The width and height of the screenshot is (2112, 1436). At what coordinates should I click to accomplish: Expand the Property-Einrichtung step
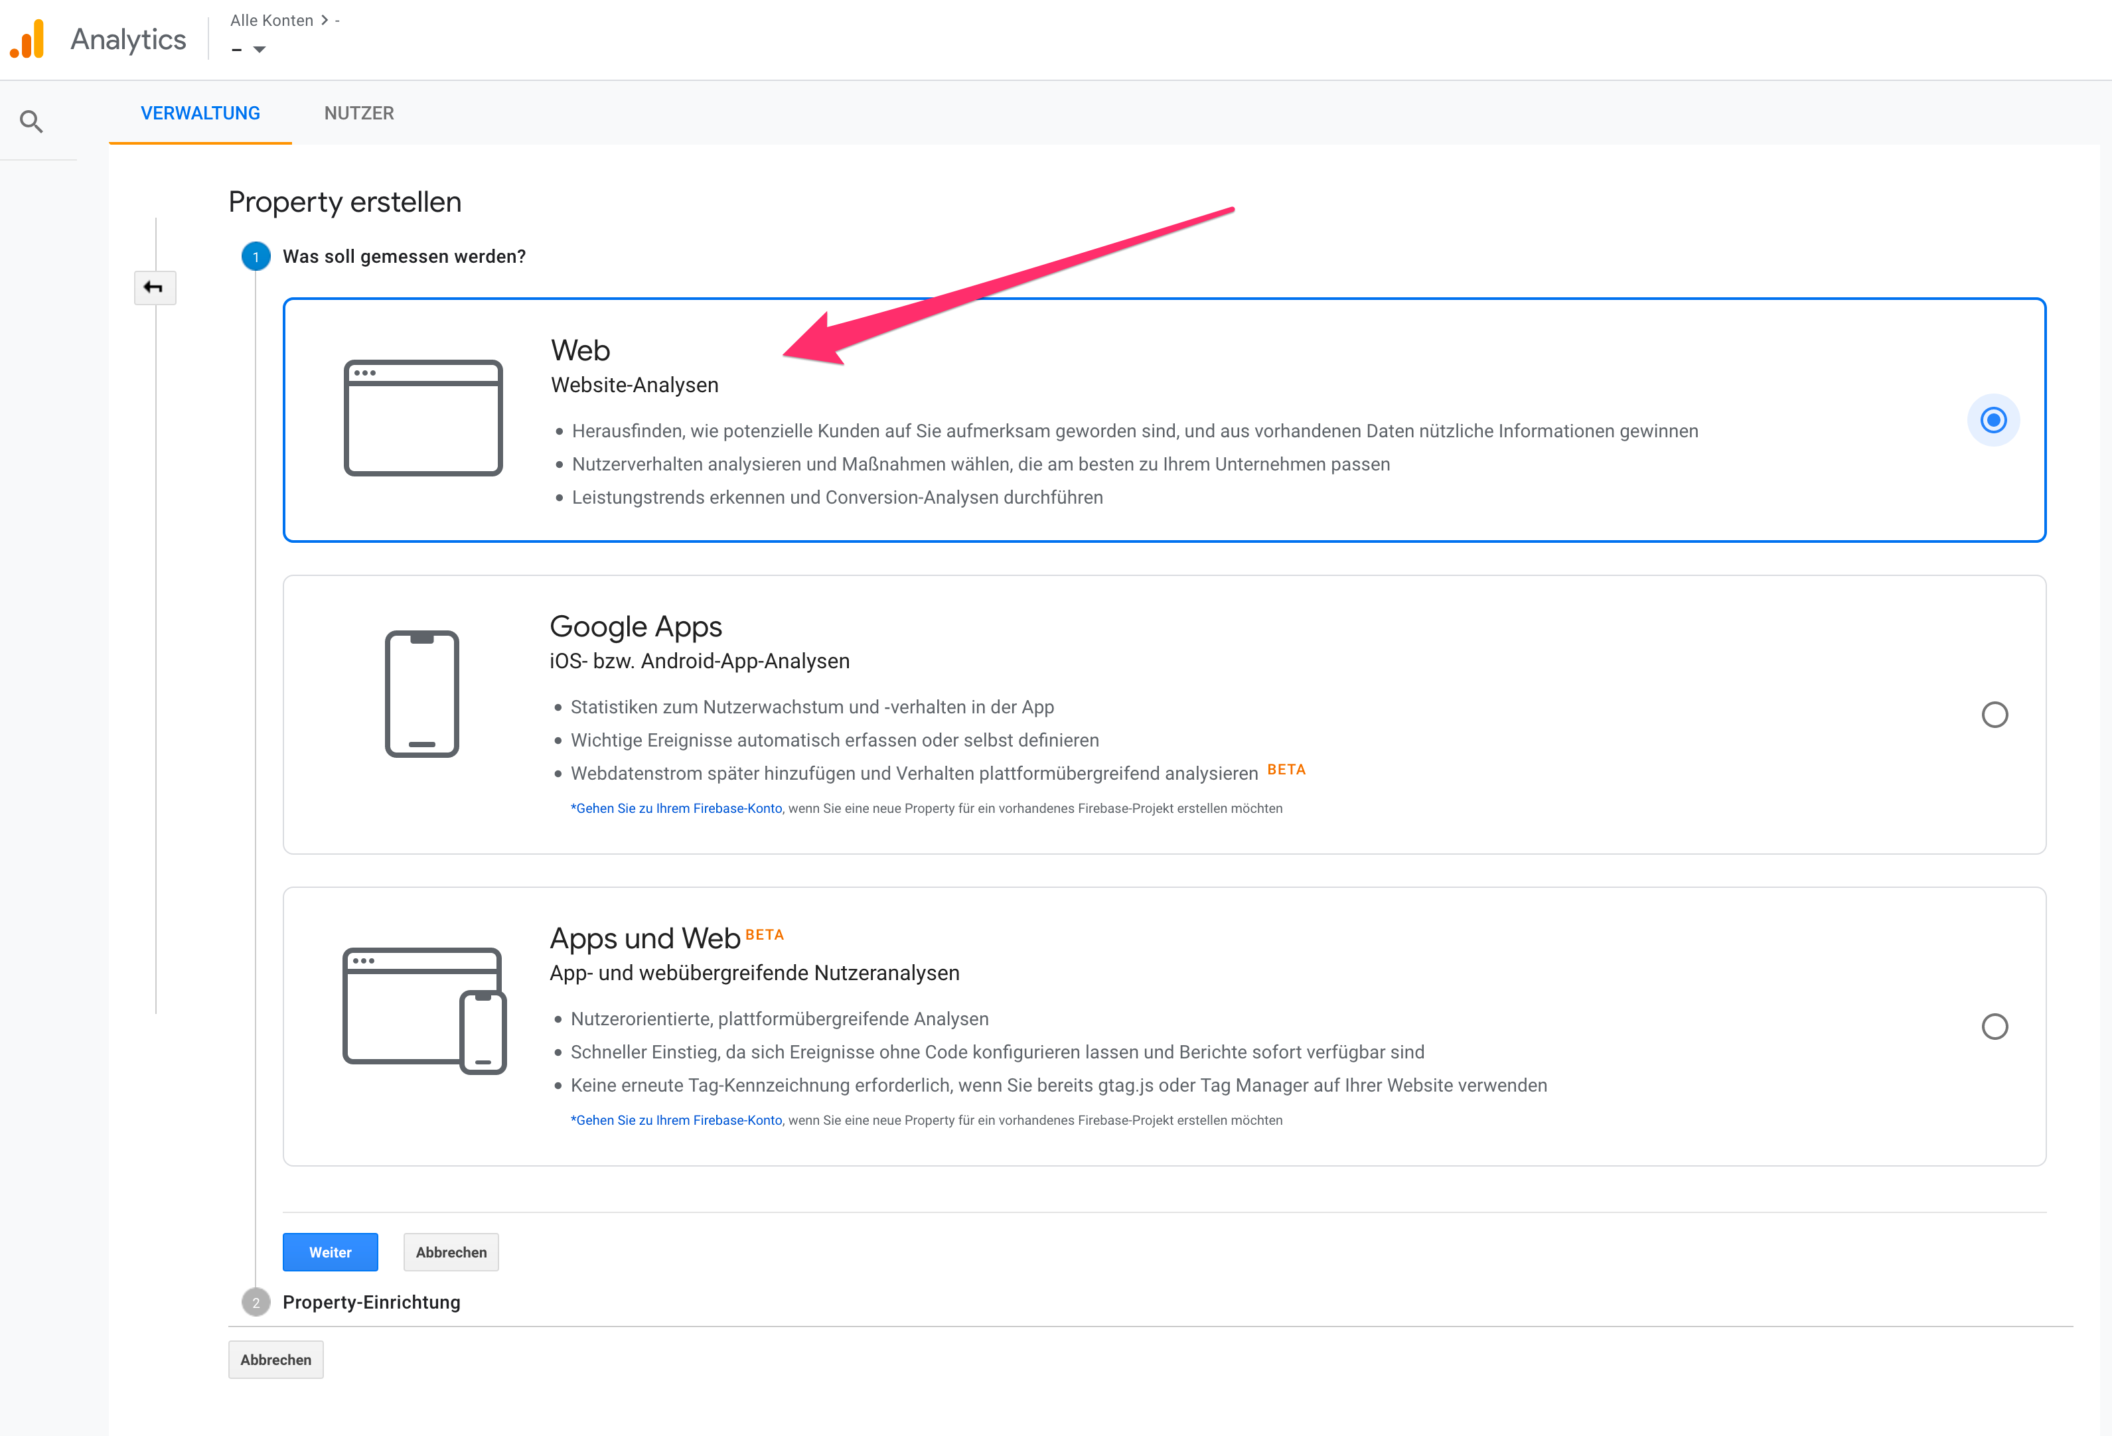(x=371, y=1303)
